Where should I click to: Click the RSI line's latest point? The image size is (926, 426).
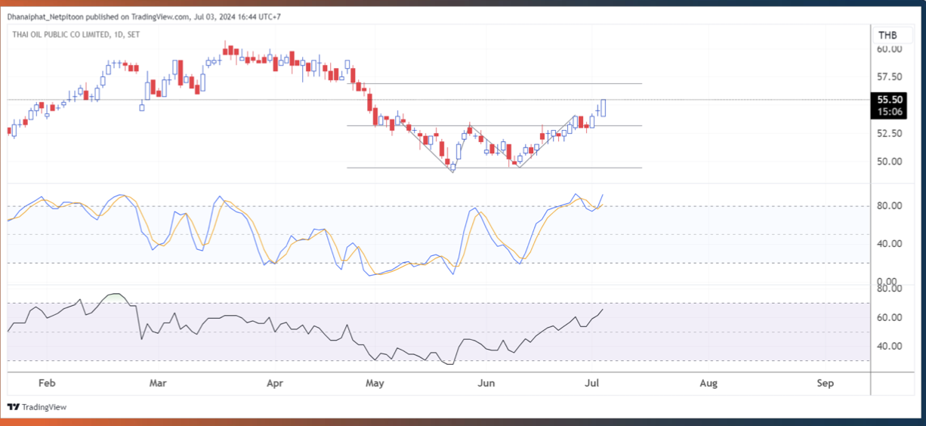point(603,309)
